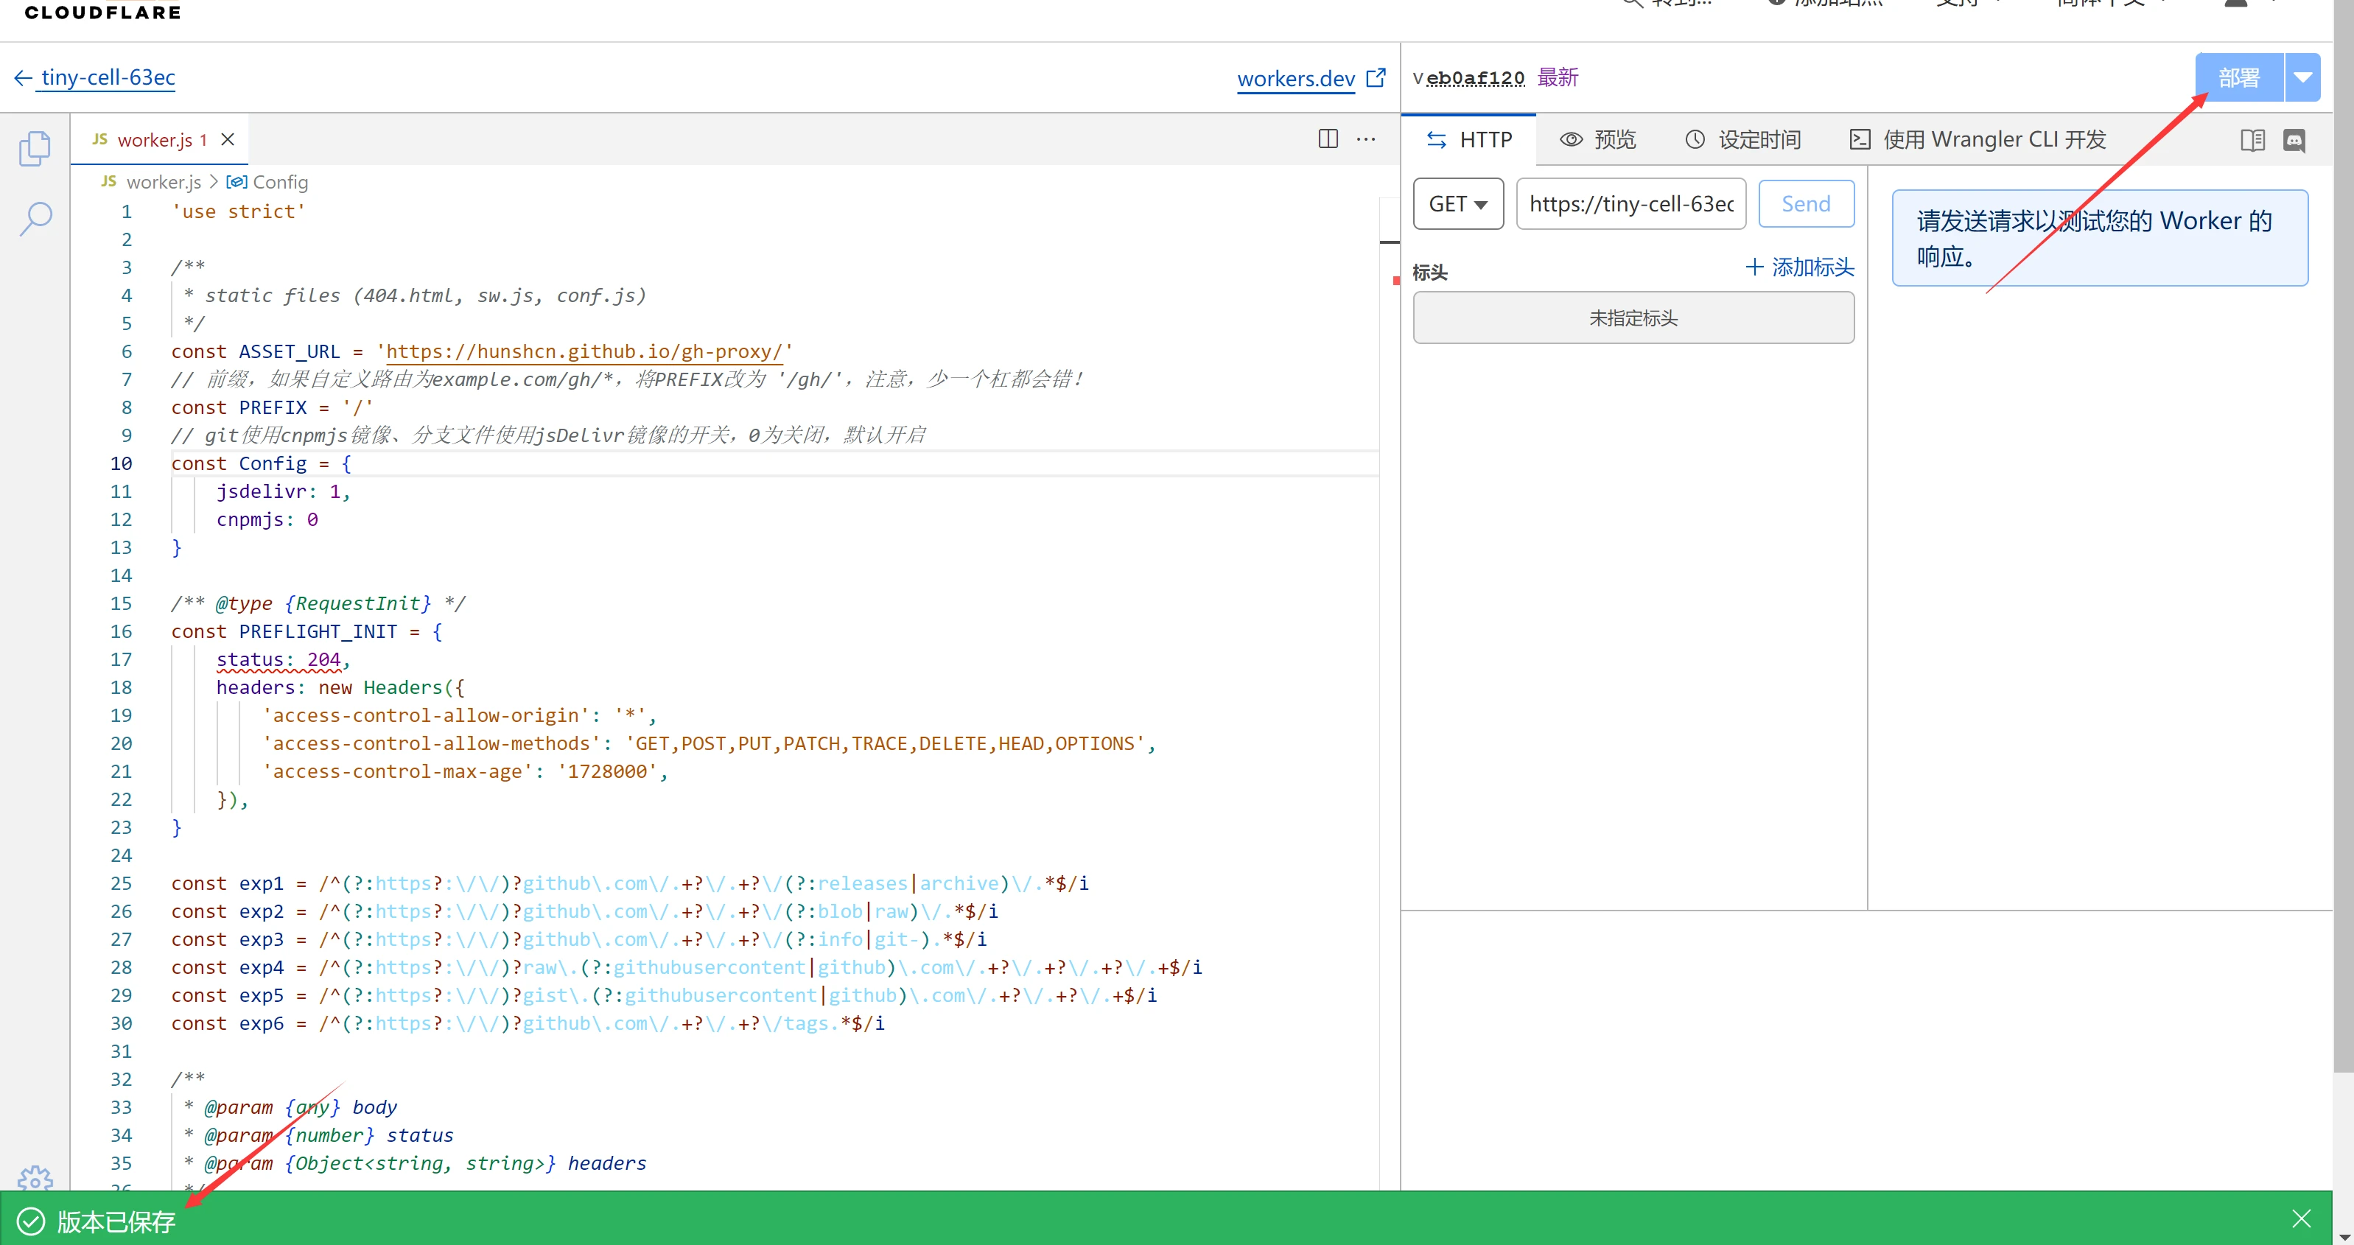This screenshot has width=2354, height=1245.
Task: Close the worker.js editor tab
Action: [x=228, y=140]
